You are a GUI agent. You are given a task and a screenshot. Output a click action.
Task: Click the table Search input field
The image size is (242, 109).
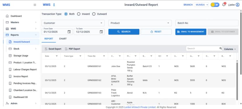pyautogui.click(x=203, y=48)
